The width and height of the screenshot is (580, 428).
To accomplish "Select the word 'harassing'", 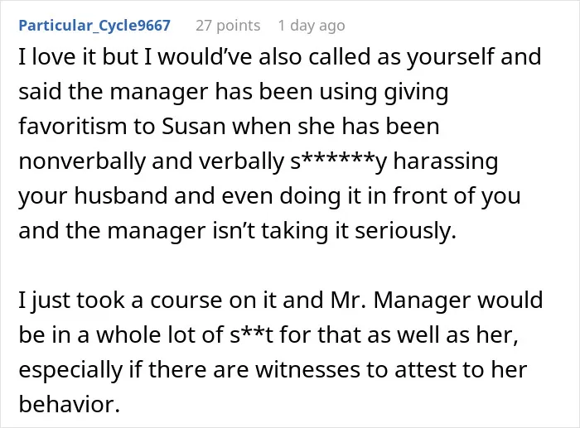I will 446,161.
